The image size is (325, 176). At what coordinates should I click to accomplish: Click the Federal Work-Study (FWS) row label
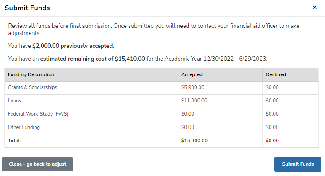[x=38, y=114]
